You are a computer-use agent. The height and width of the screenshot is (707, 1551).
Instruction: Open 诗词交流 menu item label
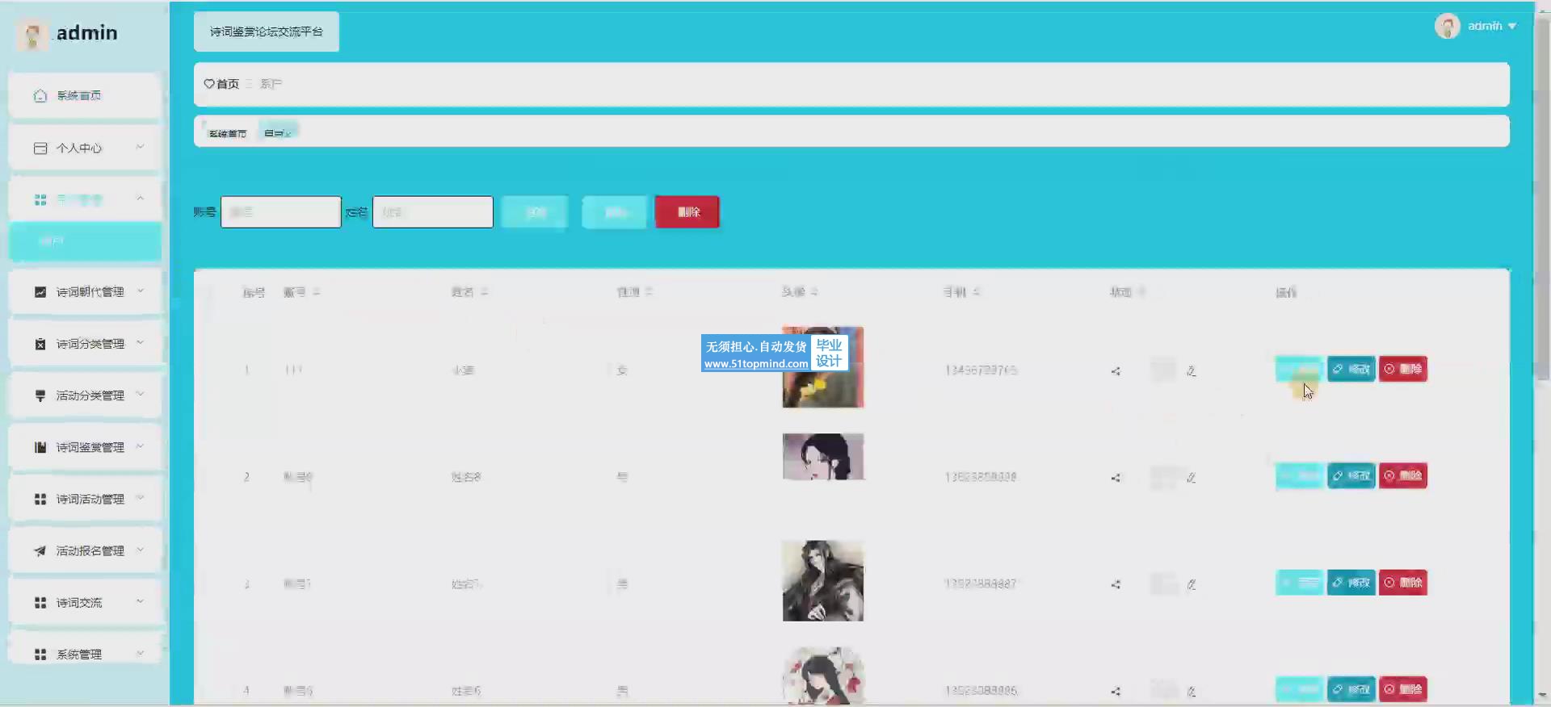pyautogui.click(x=79, y=603)
